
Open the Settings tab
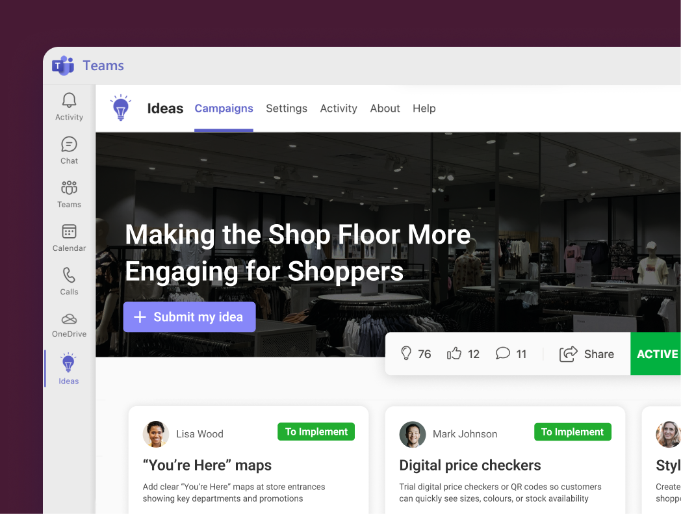[287, 108]
